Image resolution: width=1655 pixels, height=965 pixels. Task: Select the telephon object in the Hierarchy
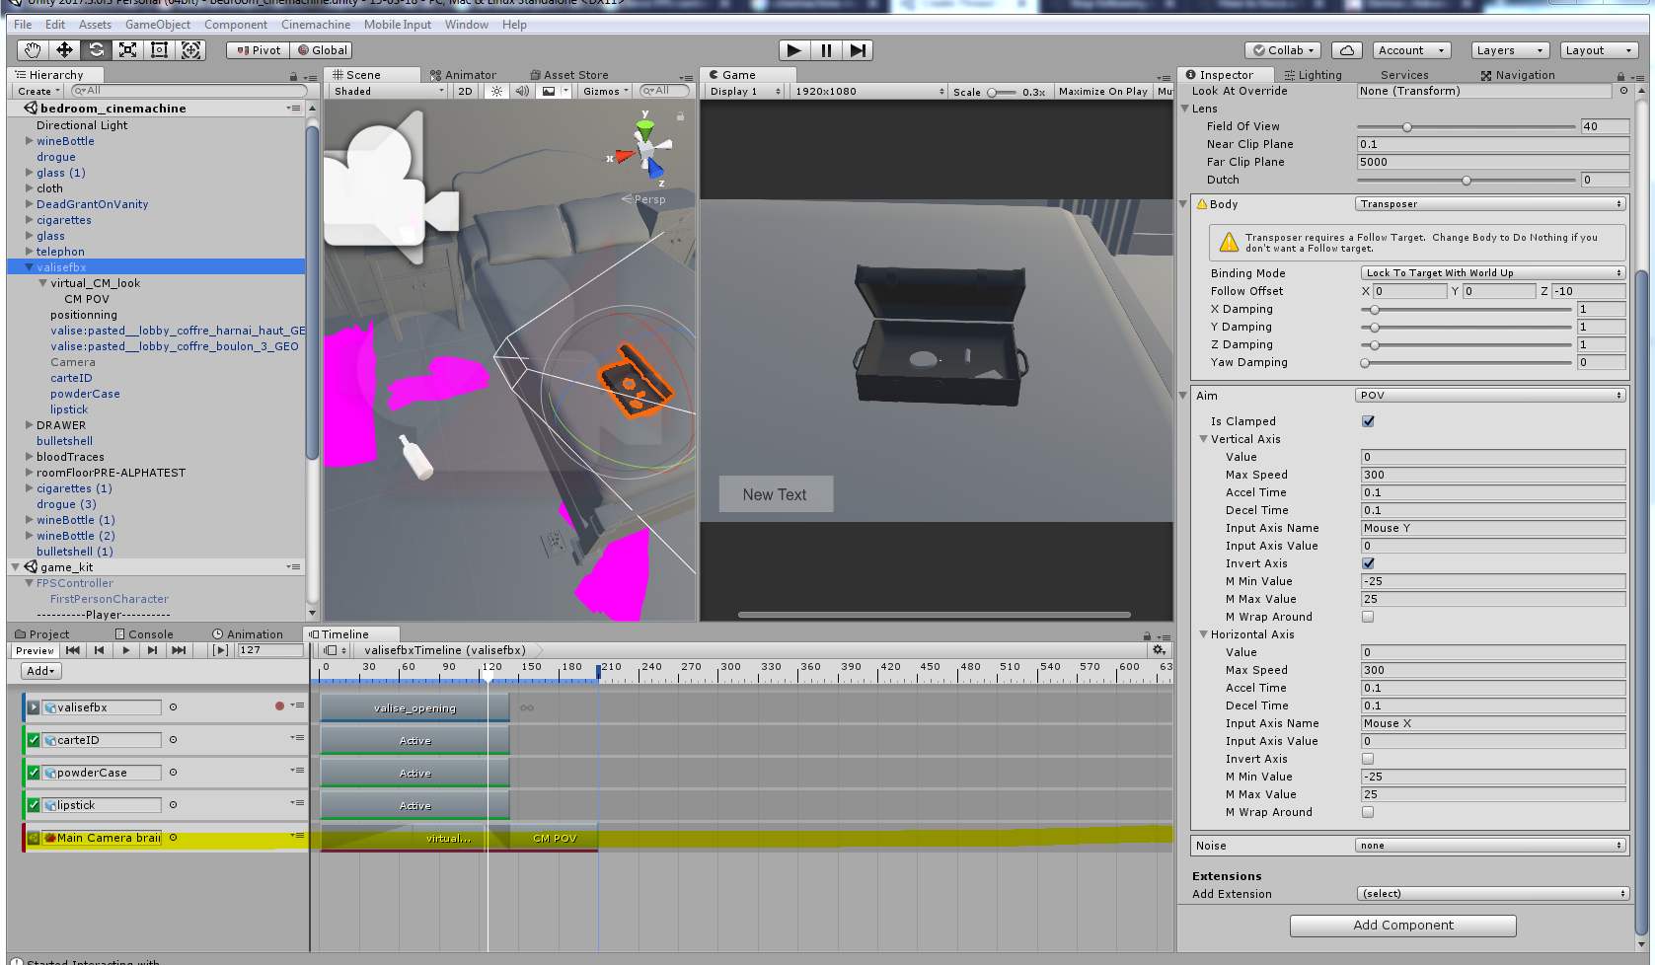click(x=59, y=252)
